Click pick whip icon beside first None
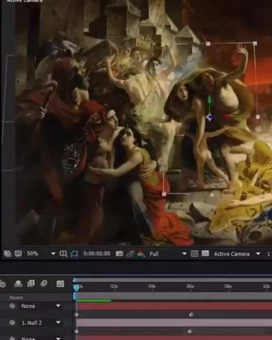The width and height of the screenshot is (272, 340). tap(12, 306)
